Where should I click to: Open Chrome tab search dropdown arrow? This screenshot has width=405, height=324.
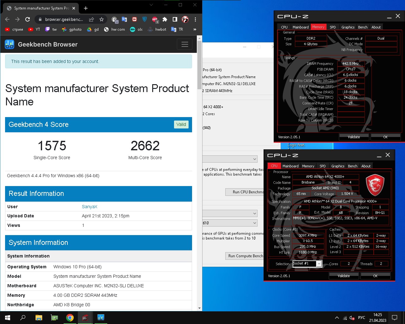151,5
